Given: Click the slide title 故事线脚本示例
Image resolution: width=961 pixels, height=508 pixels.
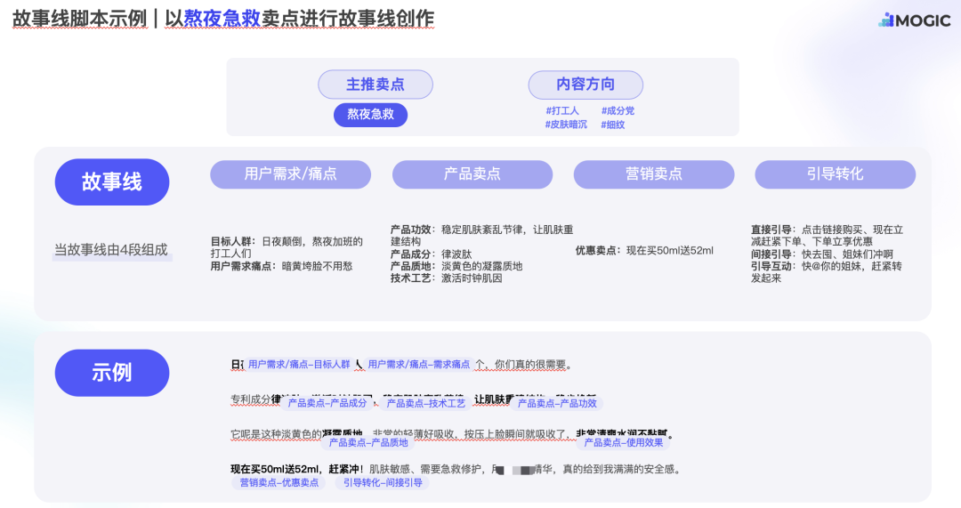Looking at the screenshot, I should [80, 19].
